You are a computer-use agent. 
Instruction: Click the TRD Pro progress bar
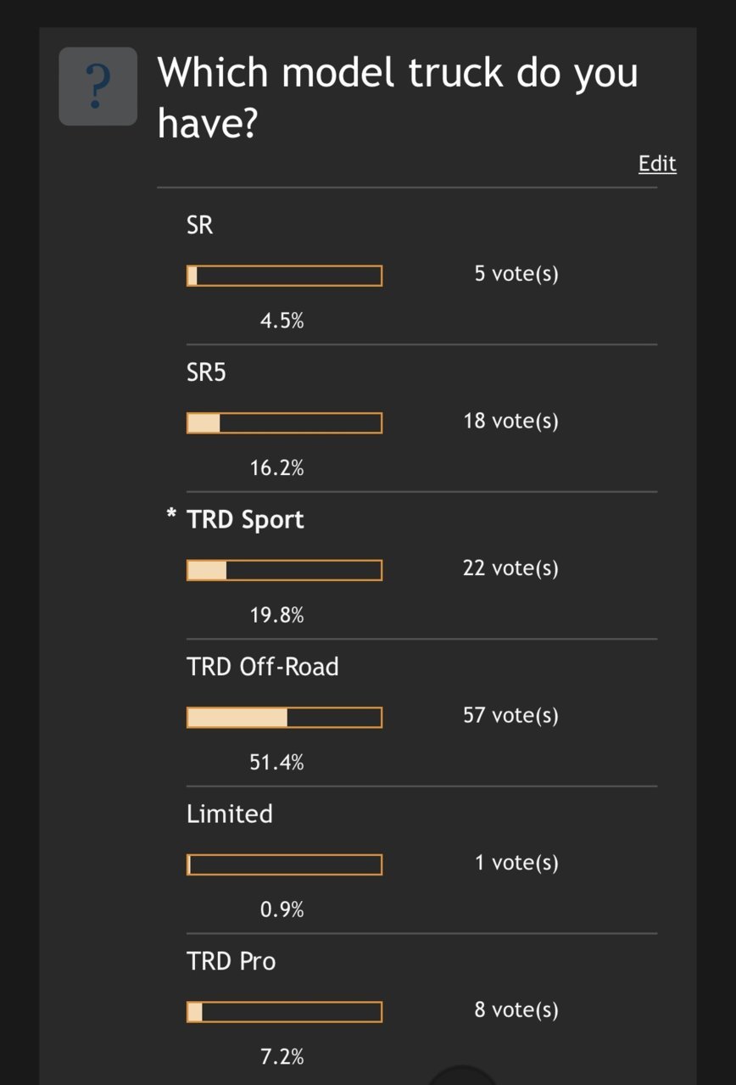(285, 1012)
